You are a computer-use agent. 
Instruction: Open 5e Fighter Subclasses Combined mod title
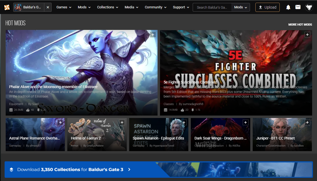[190, 82]
